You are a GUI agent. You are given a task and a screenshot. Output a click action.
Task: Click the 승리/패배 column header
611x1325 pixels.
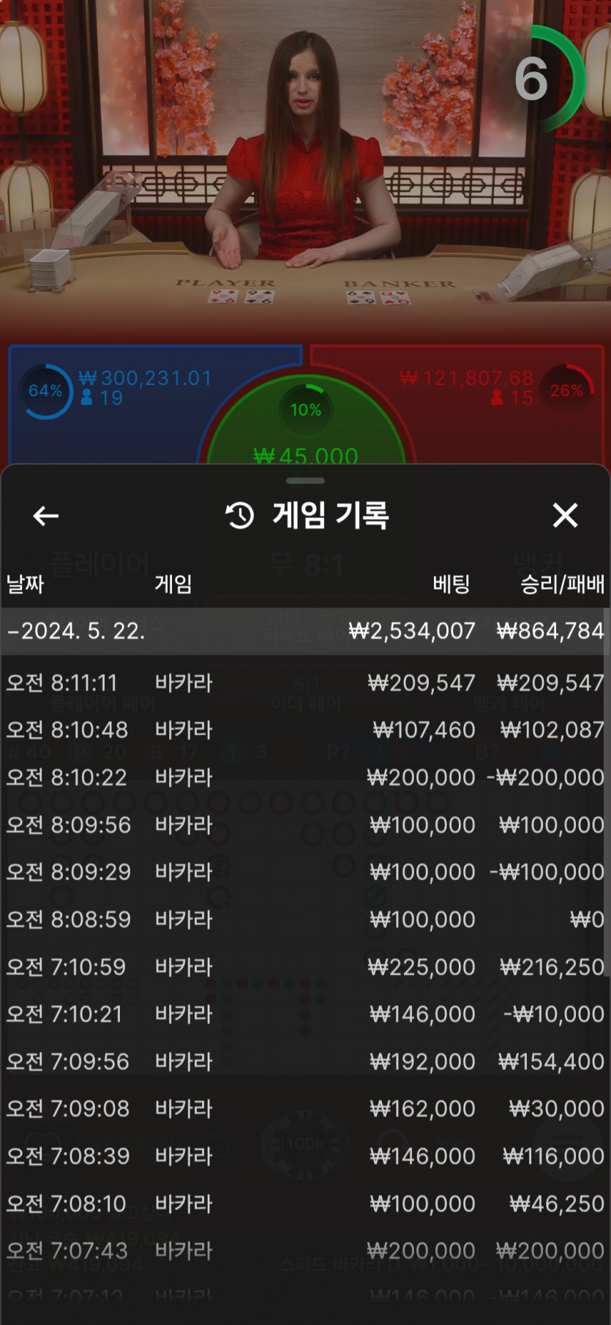(562, 584)
